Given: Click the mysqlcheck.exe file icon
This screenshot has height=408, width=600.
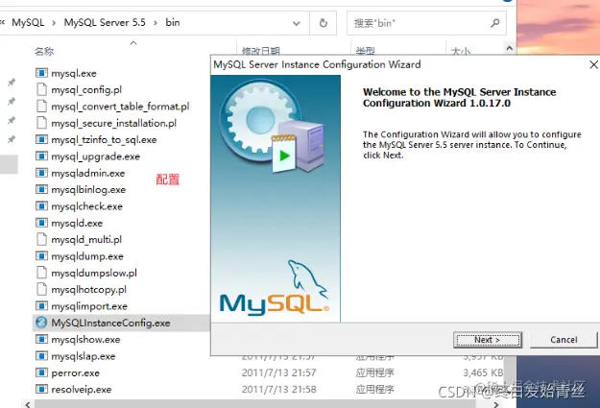Looking at the screenshot, I should coord(41,205).
